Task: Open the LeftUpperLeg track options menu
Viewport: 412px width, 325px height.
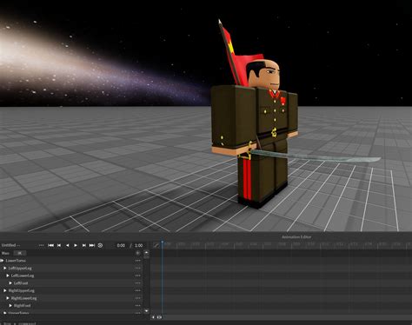Action: click(x=138, y=269)
